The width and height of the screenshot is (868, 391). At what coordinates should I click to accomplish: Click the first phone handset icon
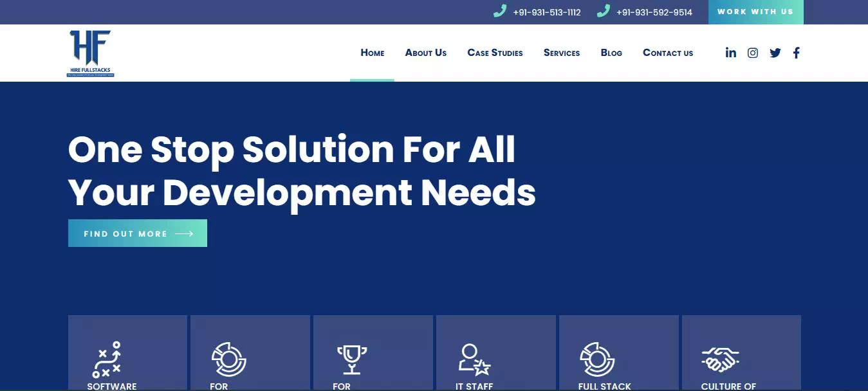pyautogui.click(x=500, y=12)
